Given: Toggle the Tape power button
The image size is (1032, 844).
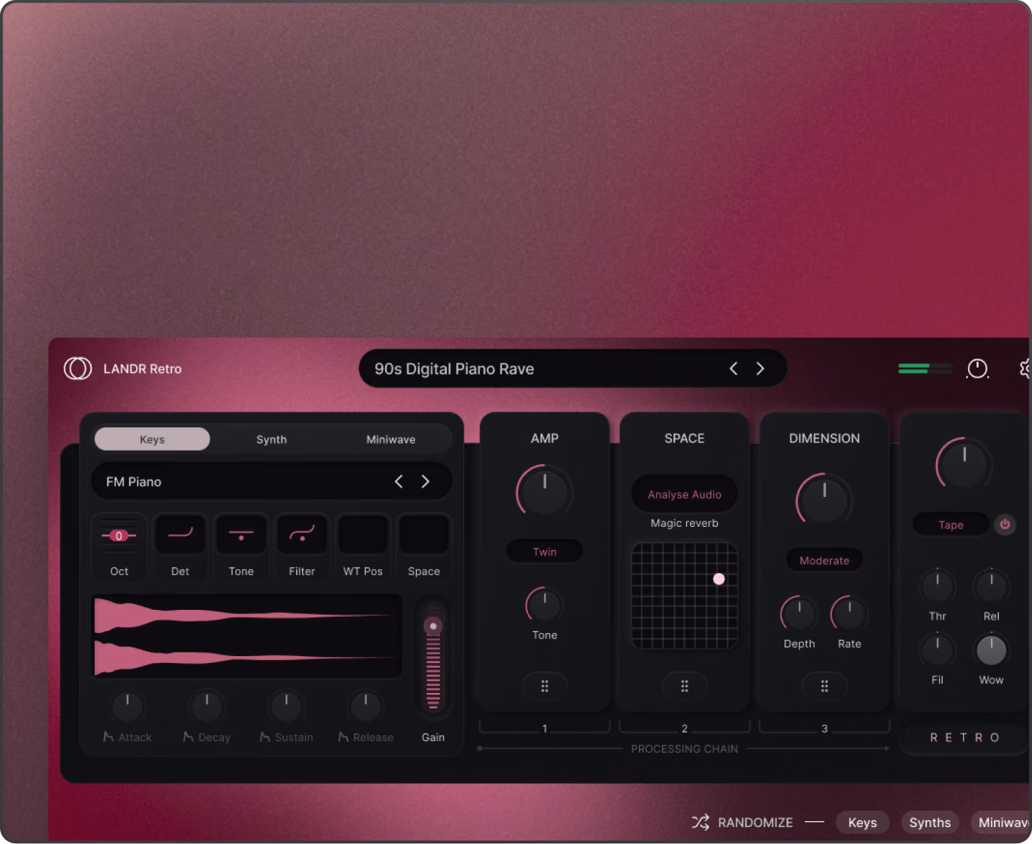Looking at the screenshot, I should click(x=1005, y=524).
